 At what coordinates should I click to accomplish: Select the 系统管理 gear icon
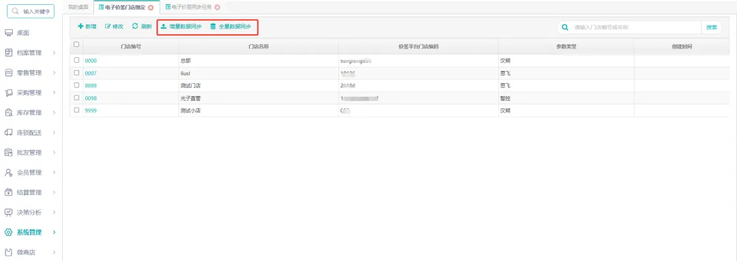[8, 232]
